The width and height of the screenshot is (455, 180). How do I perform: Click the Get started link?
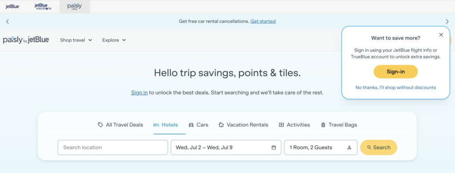pyautogui.click(x=263, y=21)
